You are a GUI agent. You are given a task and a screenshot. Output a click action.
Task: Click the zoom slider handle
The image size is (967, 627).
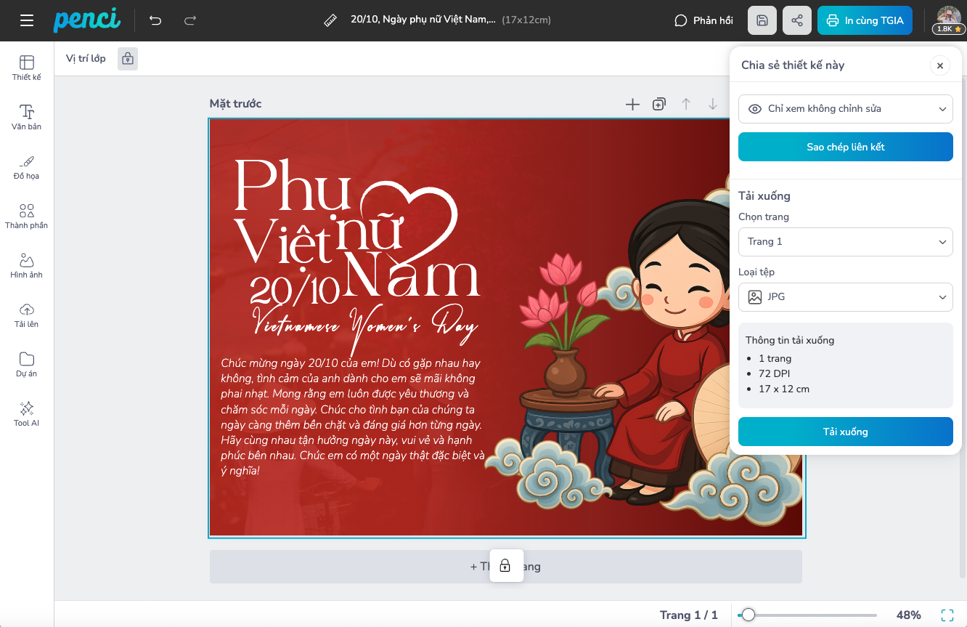pyautogui.click(x=748, y=615)
